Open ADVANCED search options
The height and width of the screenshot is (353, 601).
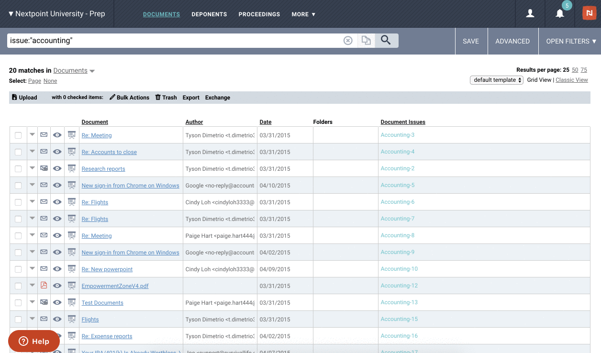click(x=512, y=41)
